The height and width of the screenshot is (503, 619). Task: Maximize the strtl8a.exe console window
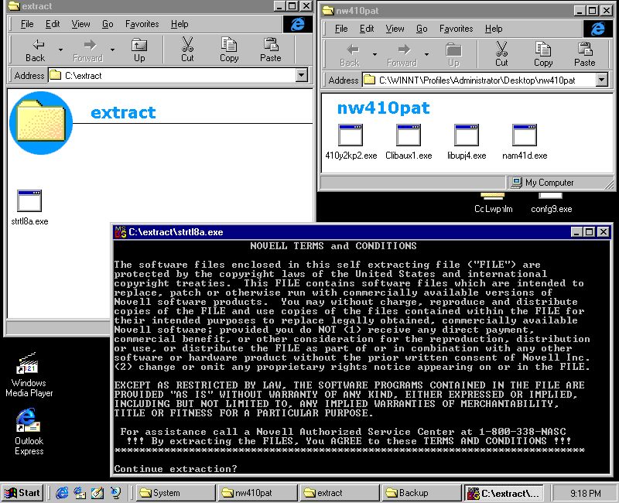[x=590, y=232]
